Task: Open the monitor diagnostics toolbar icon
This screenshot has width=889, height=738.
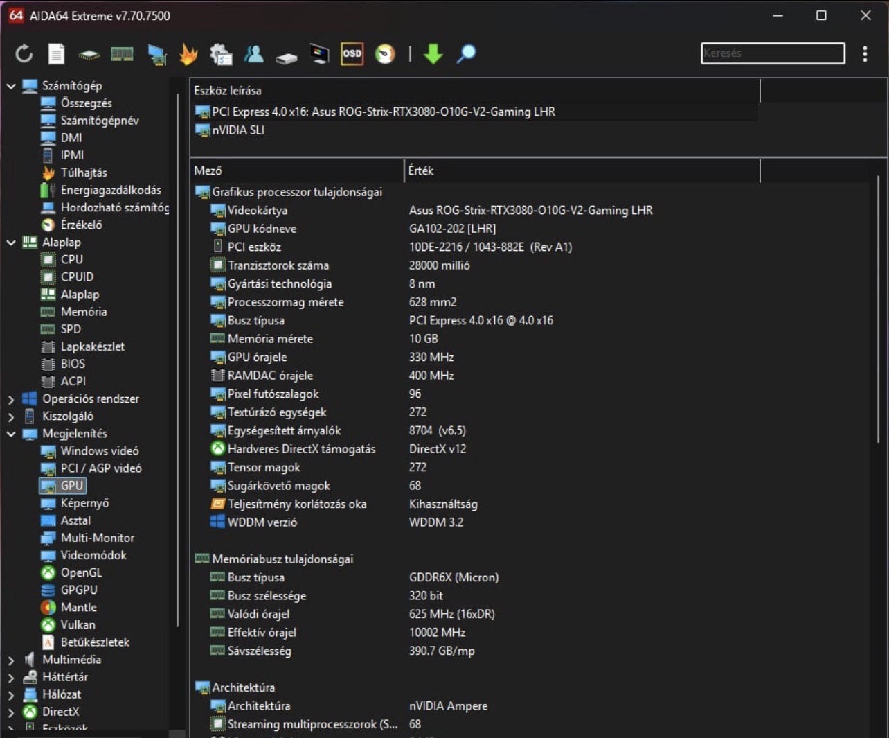Action: point(319,53)
